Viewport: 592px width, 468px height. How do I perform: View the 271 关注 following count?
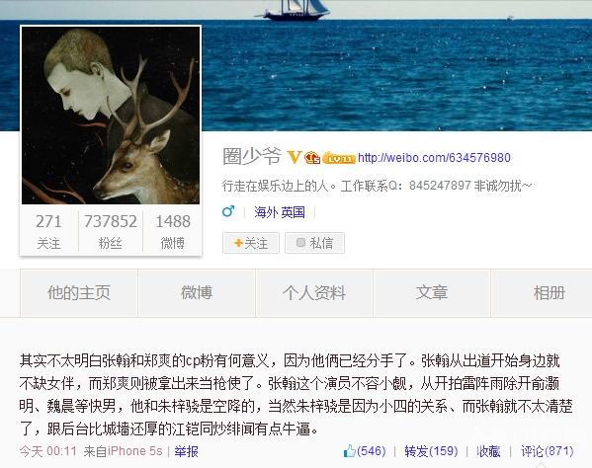pos(48,232)
